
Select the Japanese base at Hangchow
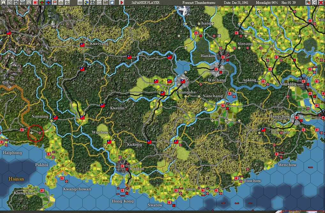tap(297, 118)
